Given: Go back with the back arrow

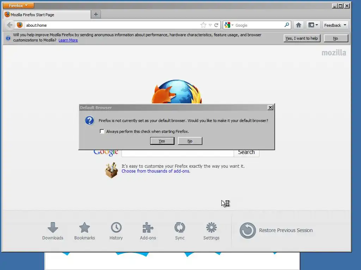Looking at the screenshot, I should click(10, 25).
